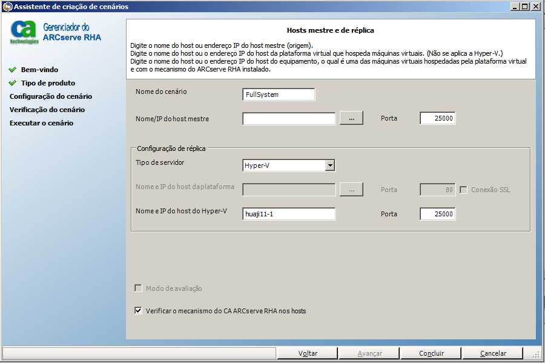Click the Nome do cenário label
545x363 pixels.
pyautogui.click(x=161, y=92)
